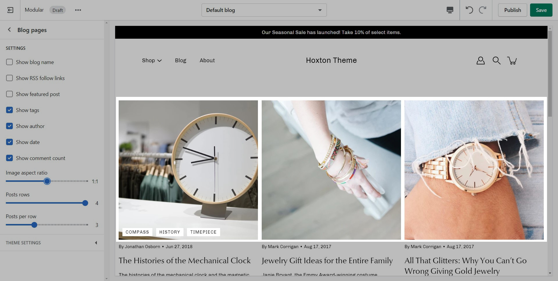
Task: Go back from Blog pages
Action: 9,30
